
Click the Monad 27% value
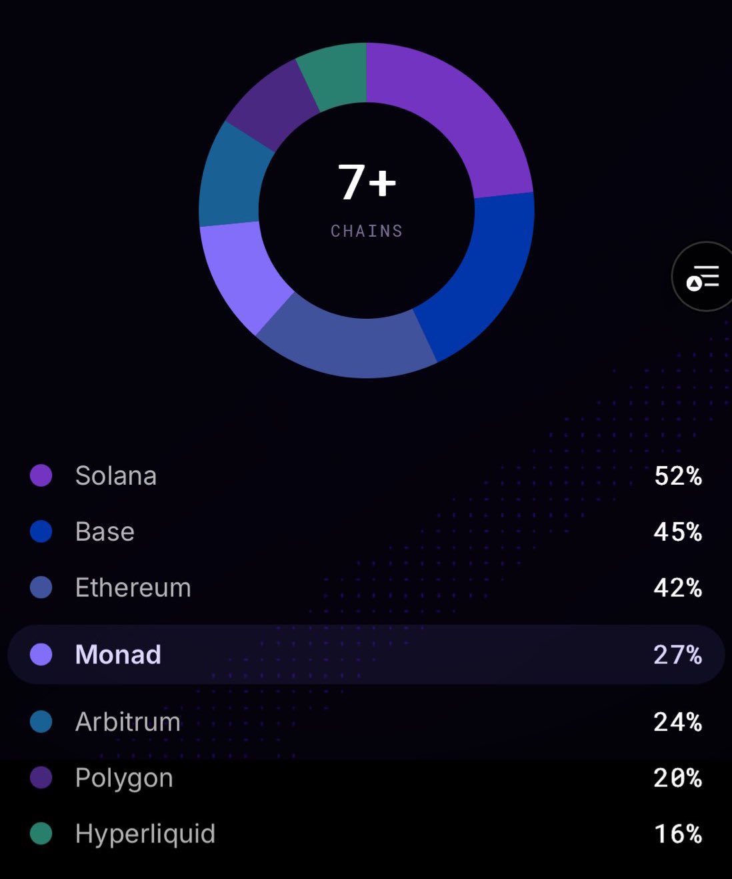pyautogui.click(x=678, y=654)
